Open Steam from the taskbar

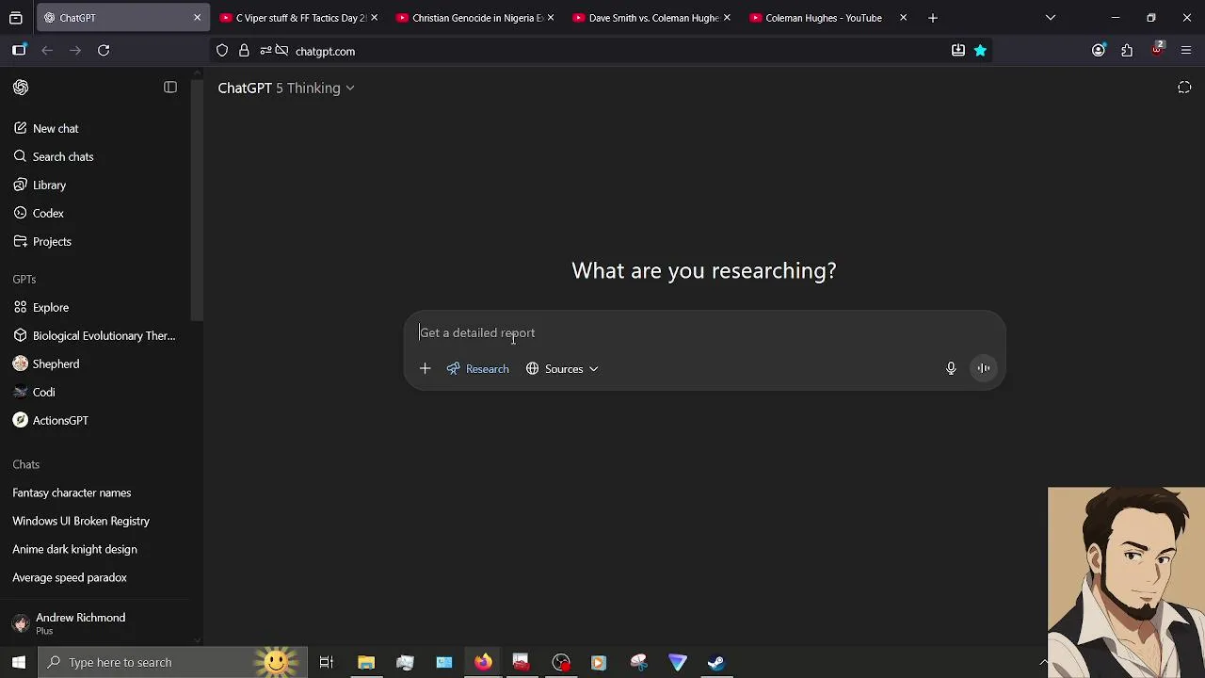point(716,663)
